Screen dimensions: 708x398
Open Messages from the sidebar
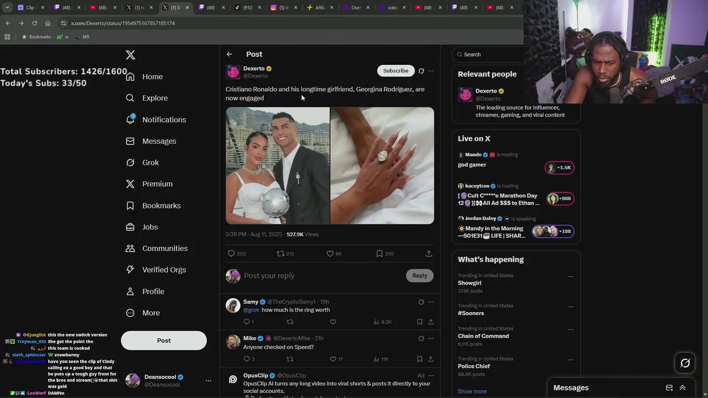coord(151,141)
